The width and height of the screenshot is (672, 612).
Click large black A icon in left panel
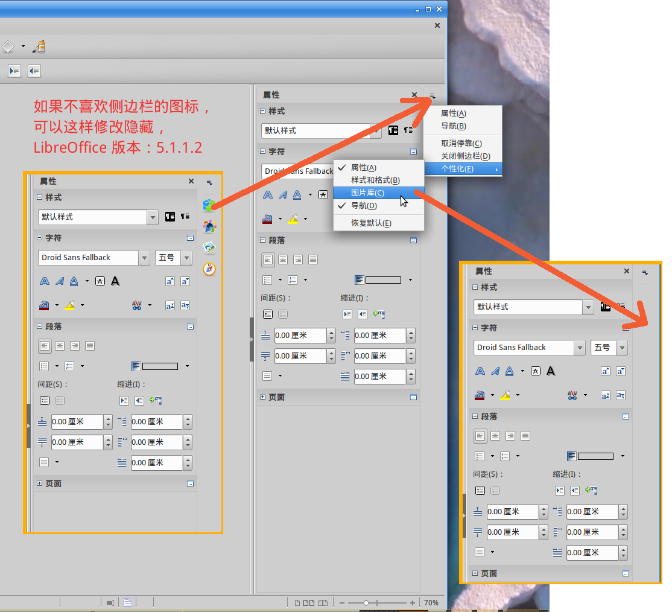[115, 281]
